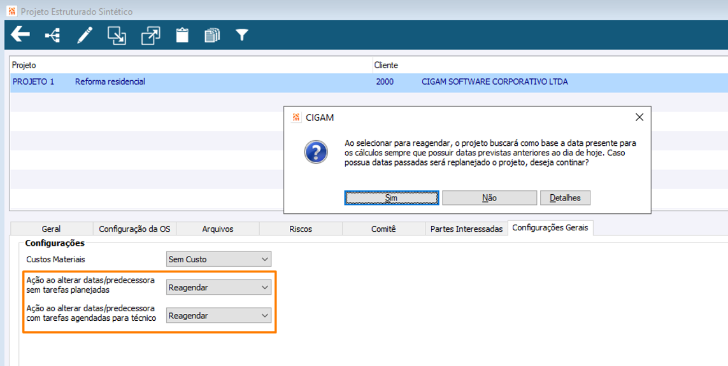Click 'CIGAM SOFTWARE CORPORATIVO LTDA' client name
This screenshot has width=728, height=366.
point(494,81)
